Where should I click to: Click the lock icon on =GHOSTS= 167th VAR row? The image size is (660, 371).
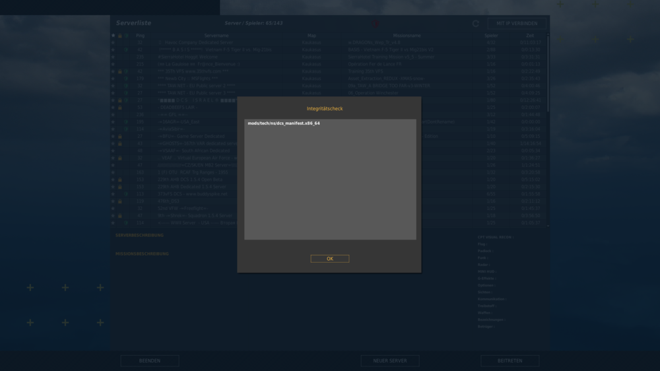tap(120, 144)
